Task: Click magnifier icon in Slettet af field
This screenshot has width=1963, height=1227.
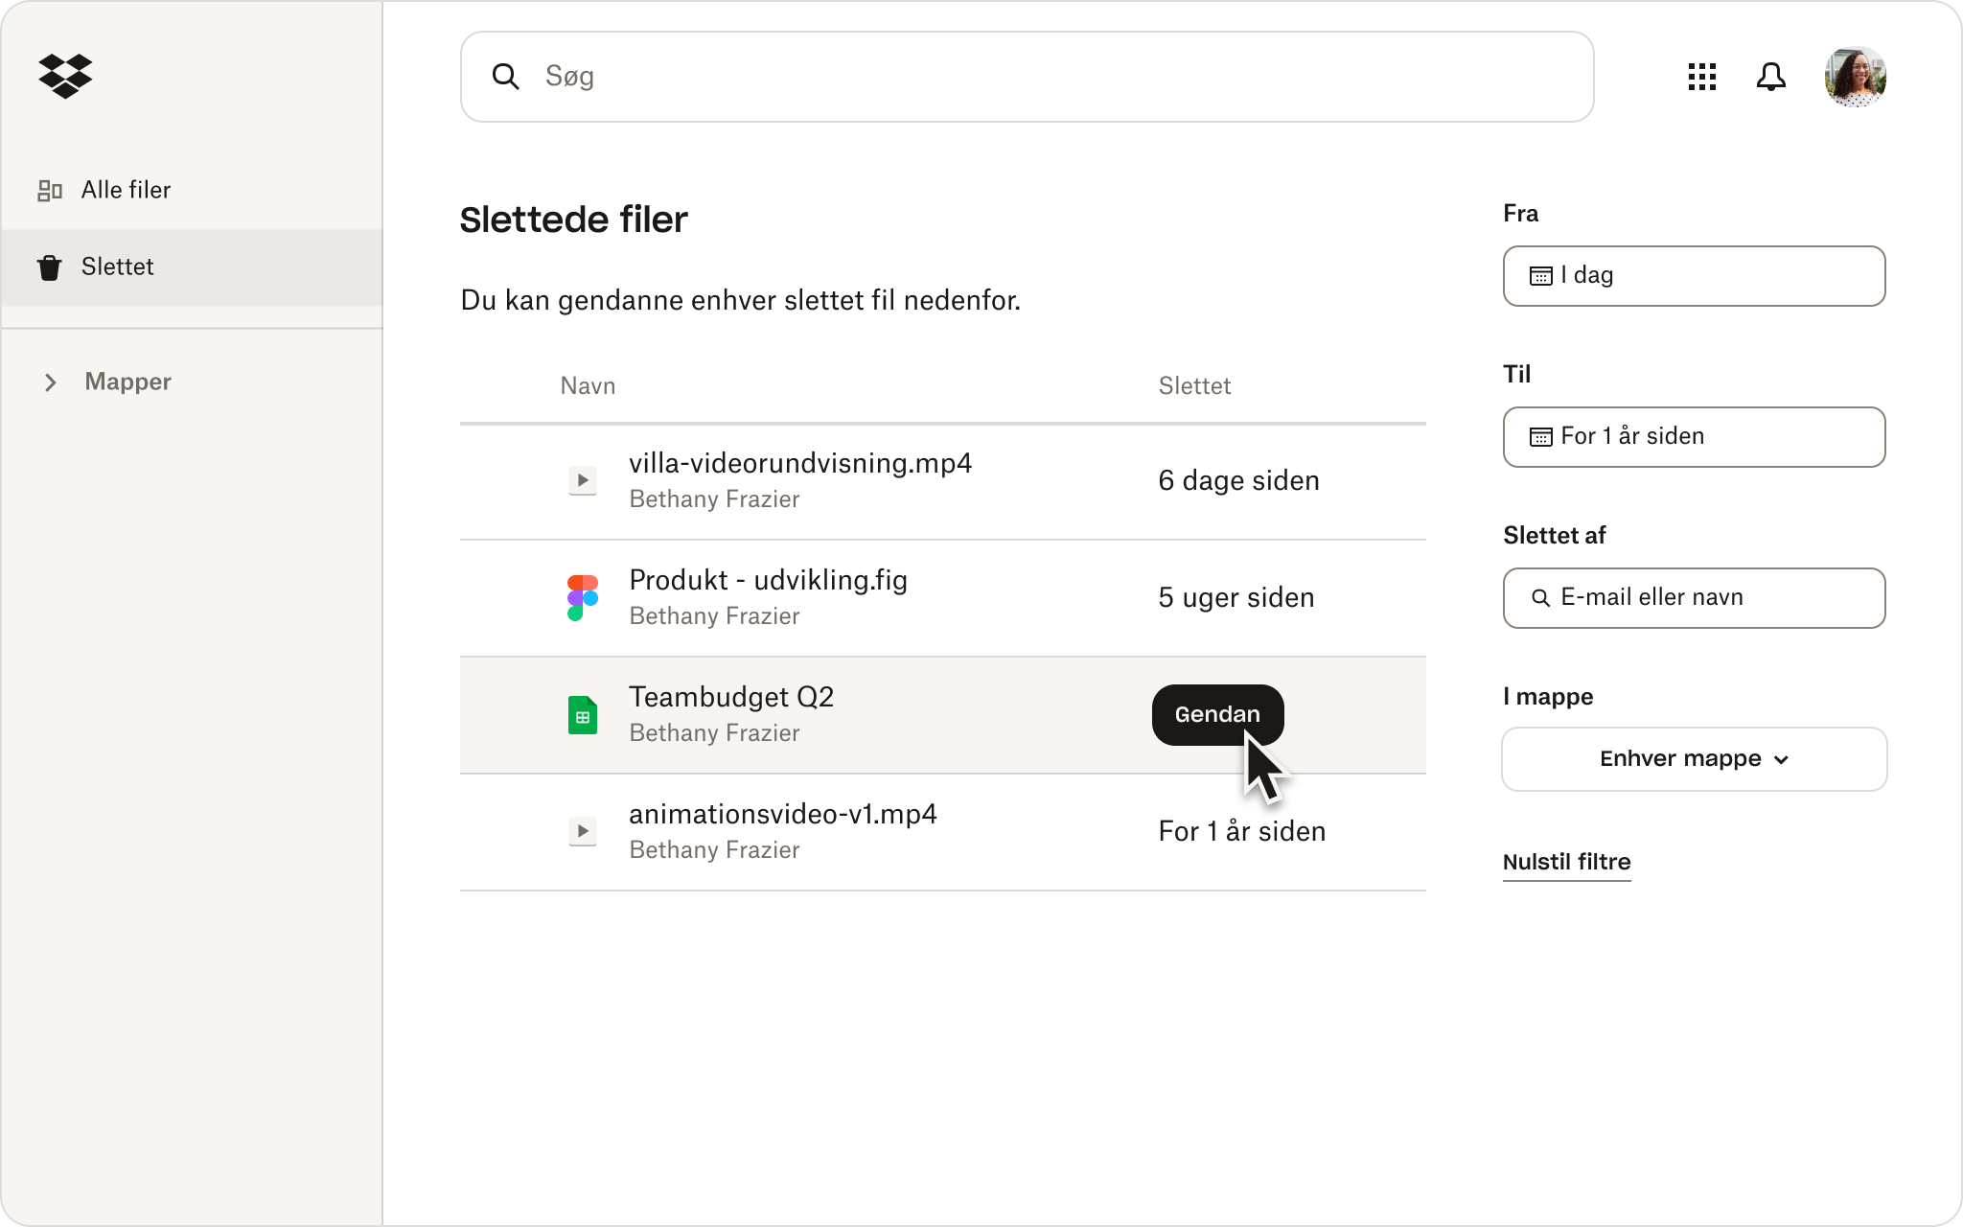Action: click(1540, 598)
